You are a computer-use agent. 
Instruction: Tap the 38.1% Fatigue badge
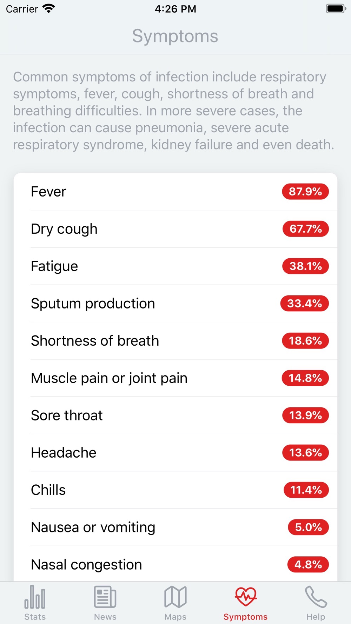click(x=306, y=266)
